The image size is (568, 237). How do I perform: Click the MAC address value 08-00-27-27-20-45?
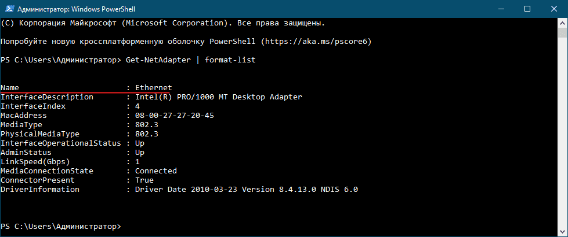[175, 116]
